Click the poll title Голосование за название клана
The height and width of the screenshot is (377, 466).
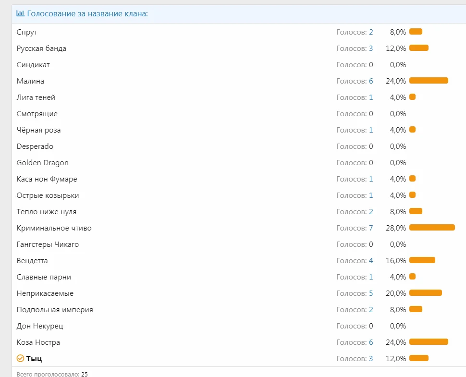(87, 13)
